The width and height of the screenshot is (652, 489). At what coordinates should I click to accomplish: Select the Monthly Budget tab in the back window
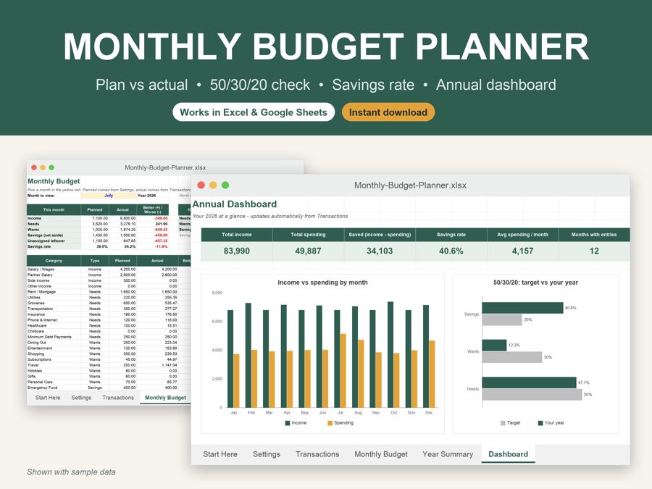(165, 398)
